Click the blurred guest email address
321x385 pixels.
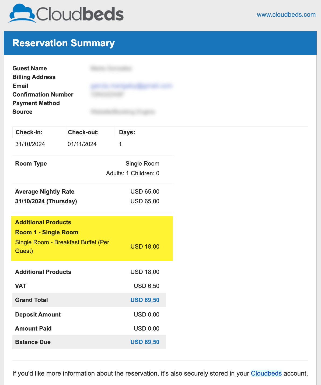point(131,86)
